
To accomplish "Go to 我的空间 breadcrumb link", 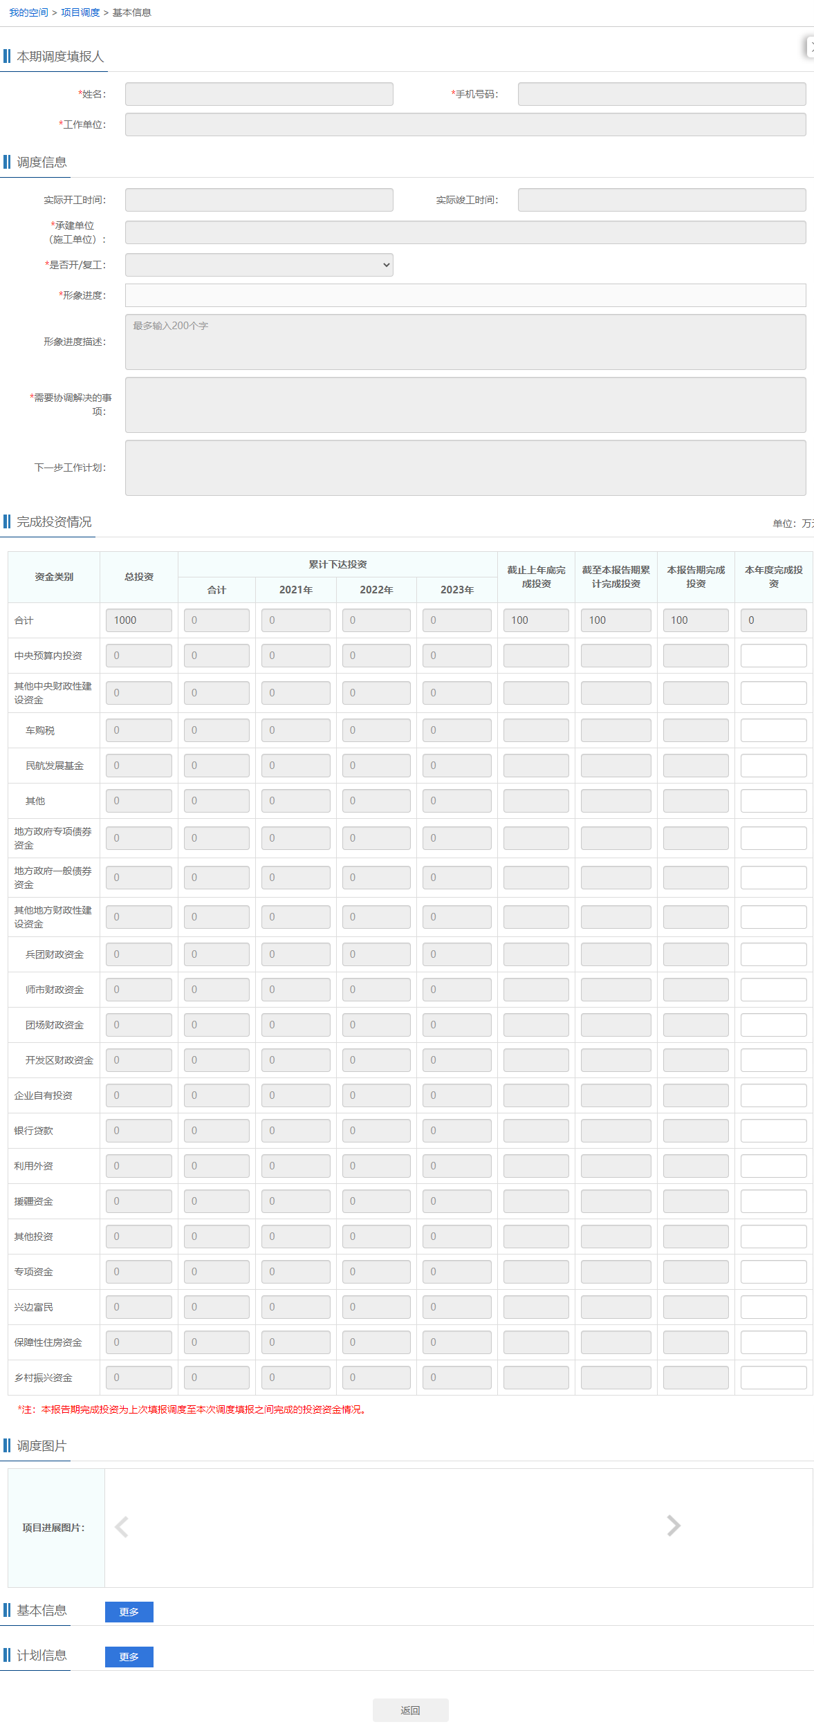I will tap(28, 12).
